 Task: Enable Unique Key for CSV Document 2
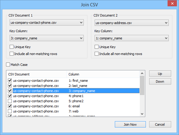coord(96,47)
